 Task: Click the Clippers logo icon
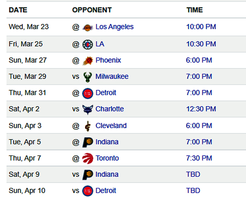point(88,44)
